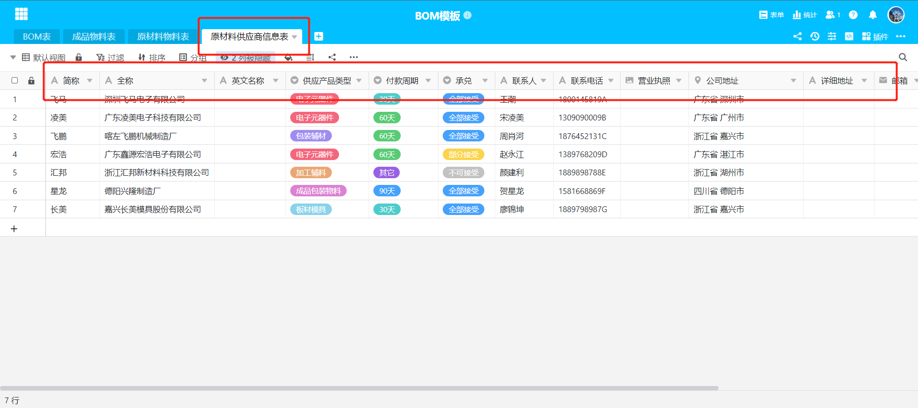Open the 默认视图 view selector

[44, 57]
